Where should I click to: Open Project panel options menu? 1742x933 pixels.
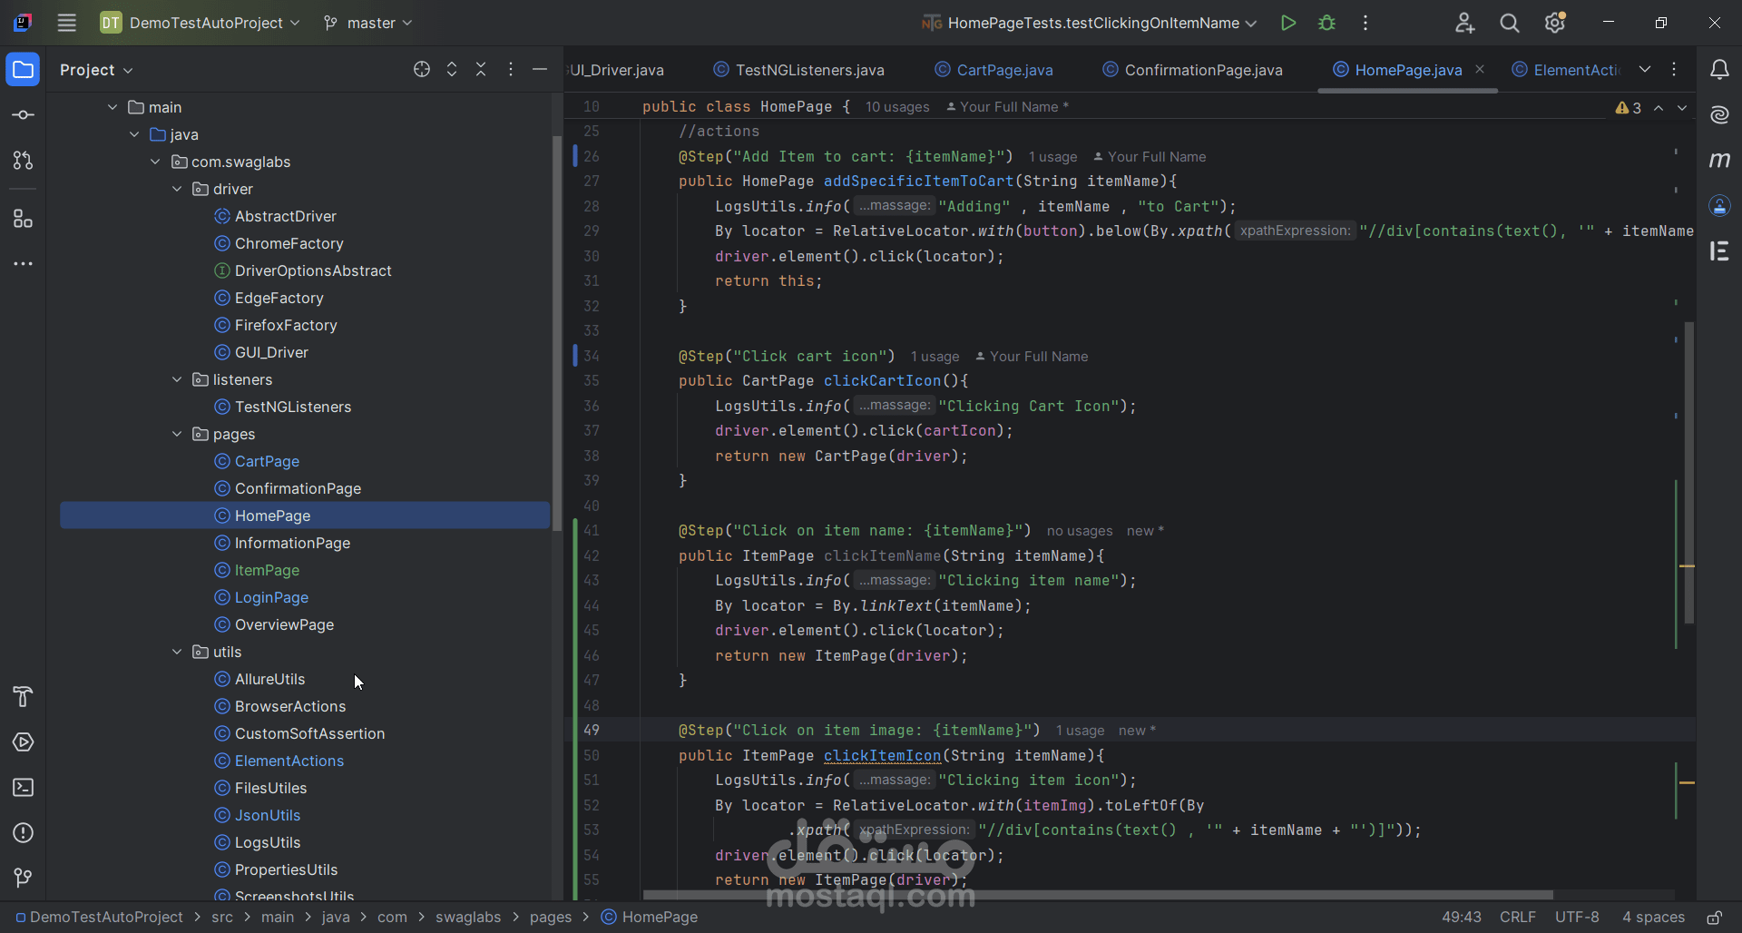tap(511, 70)
